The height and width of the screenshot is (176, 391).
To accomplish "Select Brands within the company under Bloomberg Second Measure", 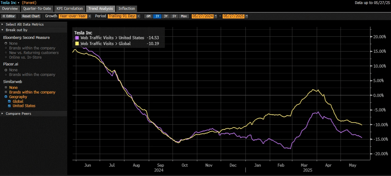I will (6, 48).
